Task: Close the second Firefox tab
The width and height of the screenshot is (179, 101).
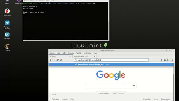Action: click(95, 56)
